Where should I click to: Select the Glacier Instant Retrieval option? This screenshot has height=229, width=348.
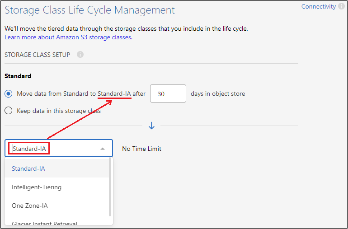44,223
